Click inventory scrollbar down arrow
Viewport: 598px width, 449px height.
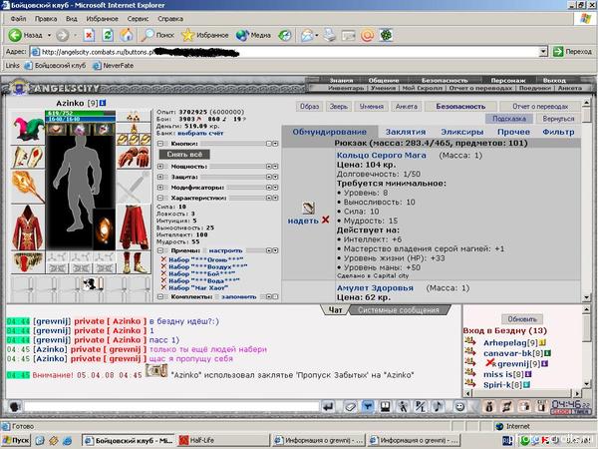point(586,297)
